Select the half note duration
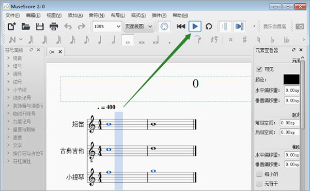The width and height of the screenshot is (310, 191). [114, 40]
